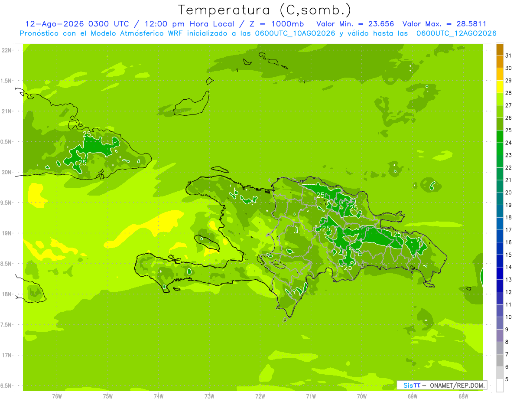Click the '25' value on the color legend
The height and width of the screenshot is (402, 520).
[509, 130]
